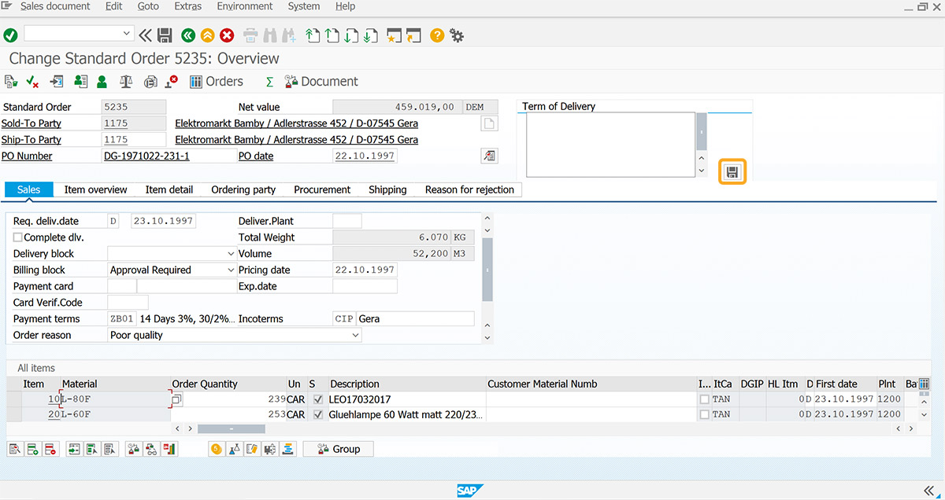
Task: Click the Sold-To Party label link
Action: pyautogui.click(x=31, y=123)
